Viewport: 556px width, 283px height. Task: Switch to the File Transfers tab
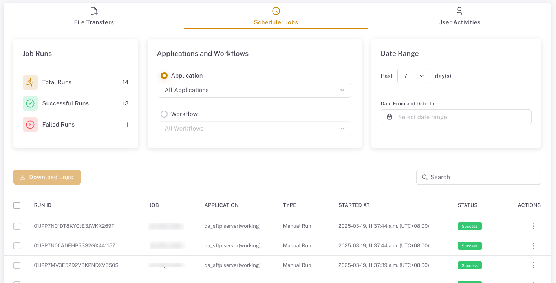point(94,16)
